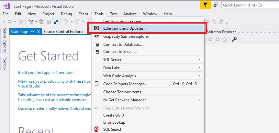Open the Analyze menu

point(130,14)
